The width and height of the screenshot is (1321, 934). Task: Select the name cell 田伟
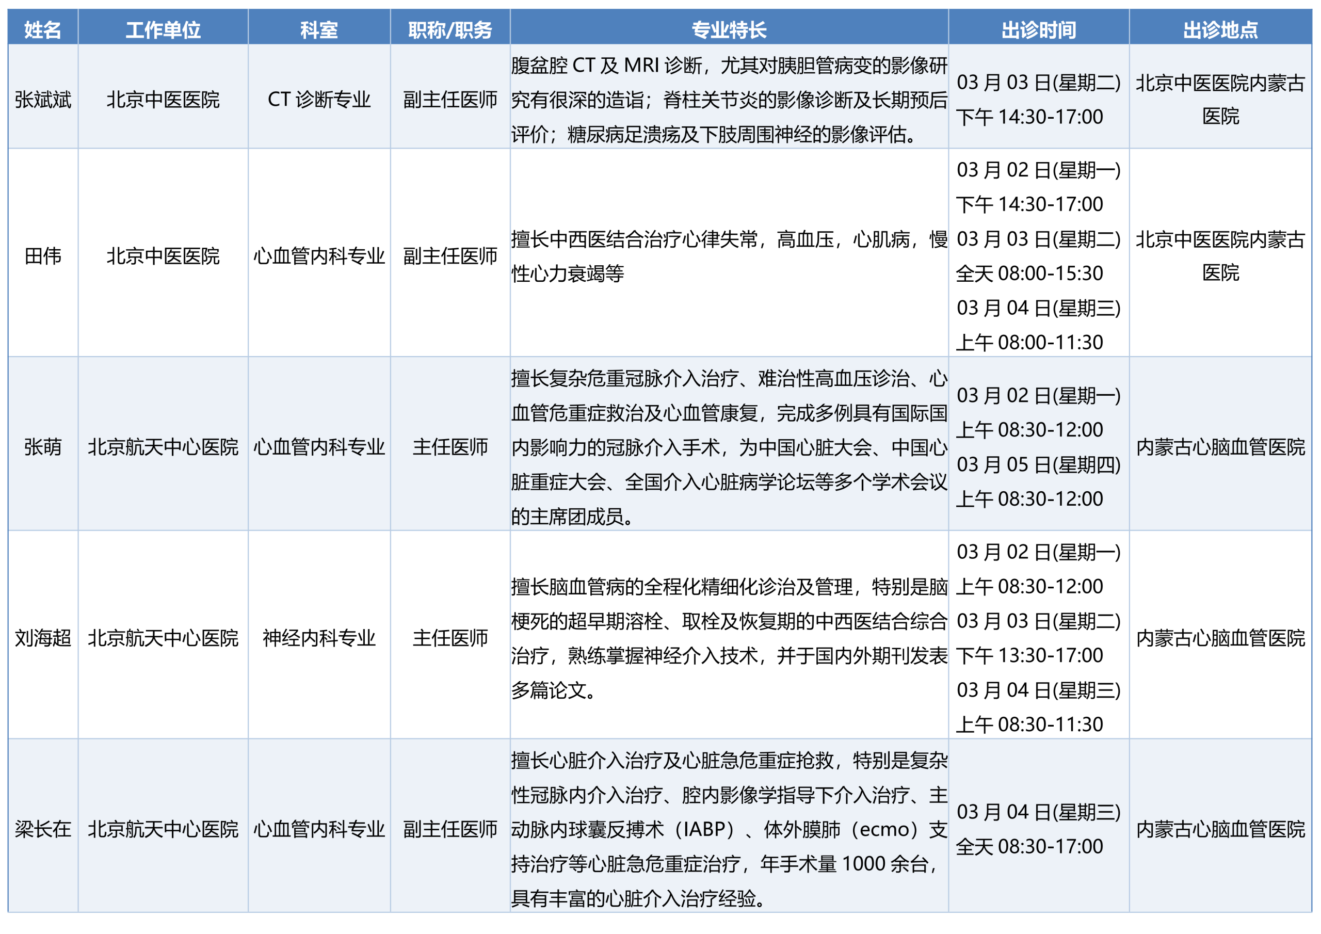[x=43, y=255]
